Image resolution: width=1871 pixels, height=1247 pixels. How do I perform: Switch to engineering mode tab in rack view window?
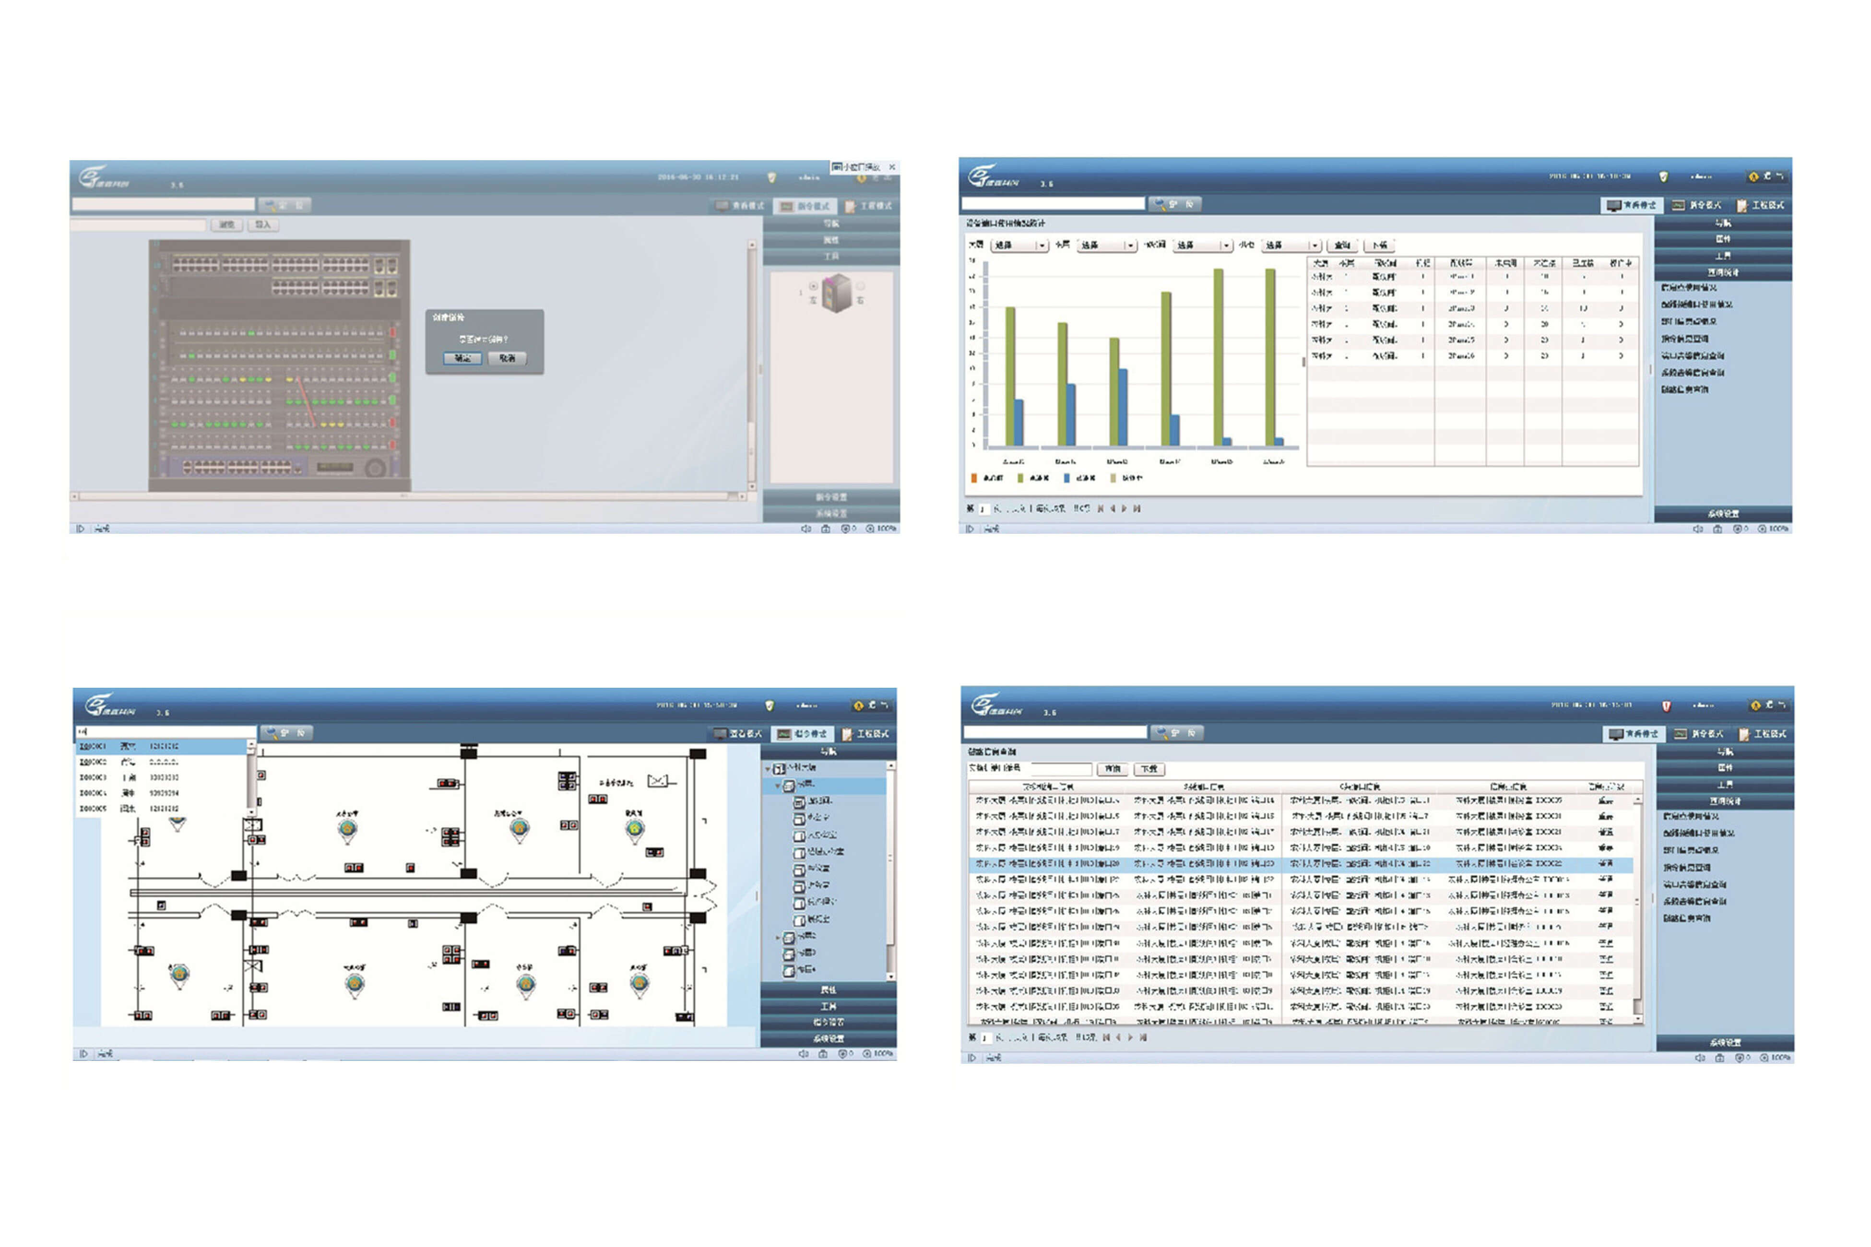click(x=869, y=206)
